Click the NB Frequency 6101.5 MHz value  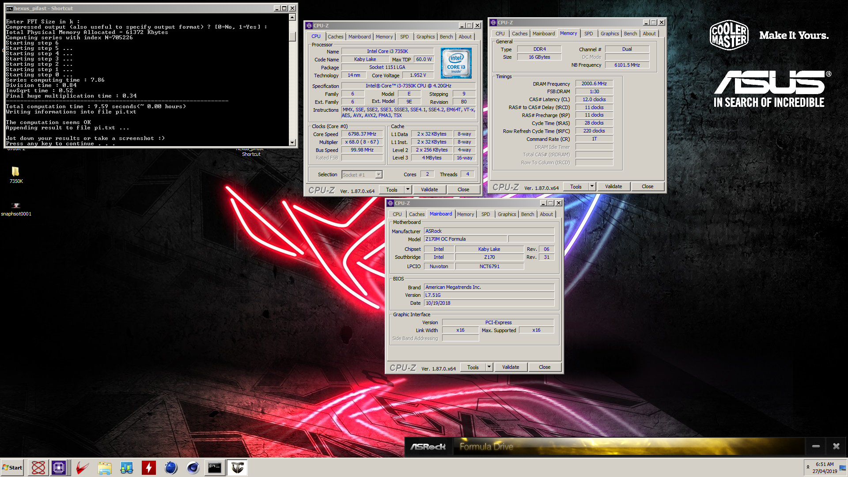pyautogui.click(x=627, y=65)
